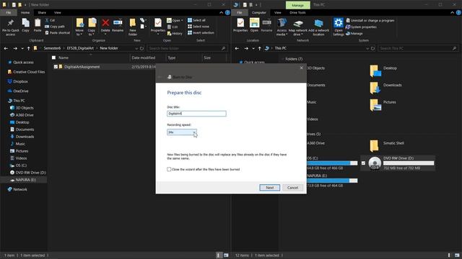The height and width of the screenshot is (259, 462).
Task: Open the Move to ribbon button
Action: coord(79,27)
